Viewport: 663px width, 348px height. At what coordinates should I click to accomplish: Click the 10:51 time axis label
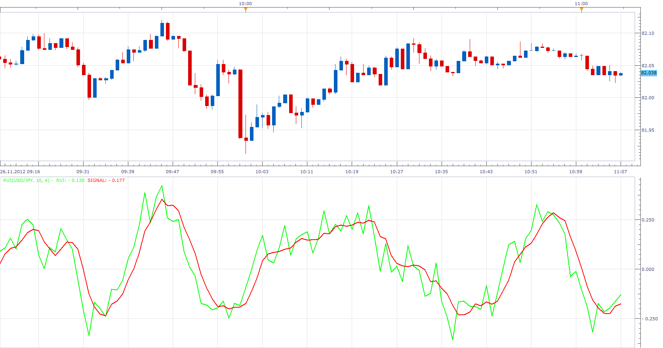[531, 172]
